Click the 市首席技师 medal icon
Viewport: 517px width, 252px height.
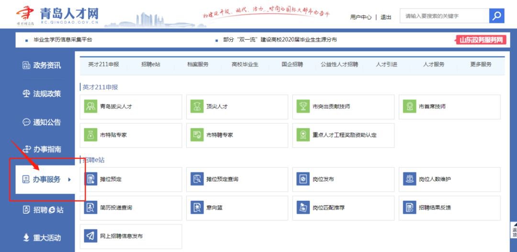tap(409, 107)
